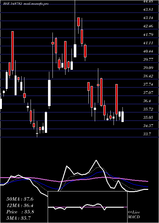Click the BSE 543732 ticker label
The image size is (159, 223).
[x=13, y=4]
